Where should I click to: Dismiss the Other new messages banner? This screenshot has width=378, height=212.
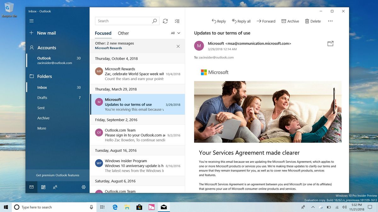(x=178, y=46)
